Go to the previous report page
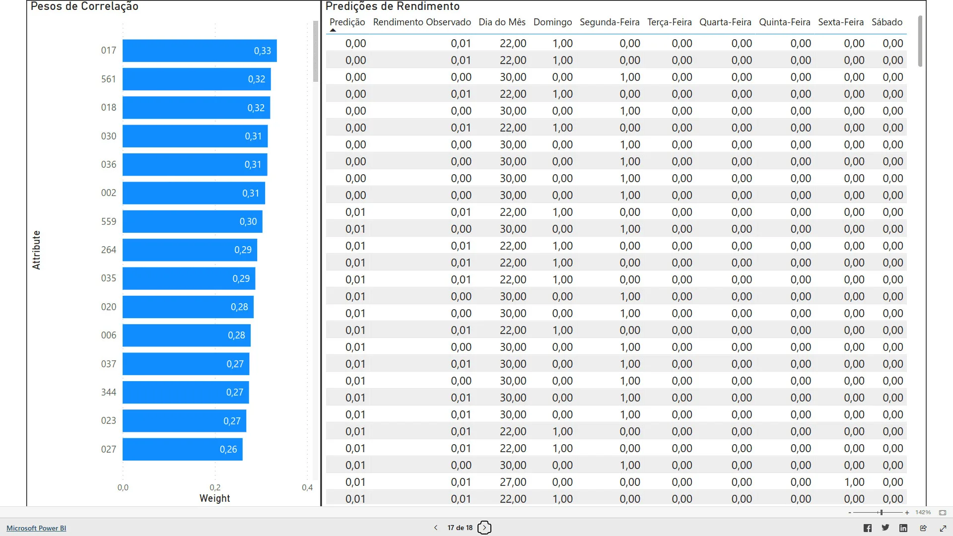Image resolution: width=953 pixels, height=536 pixels. click(436, 528)
